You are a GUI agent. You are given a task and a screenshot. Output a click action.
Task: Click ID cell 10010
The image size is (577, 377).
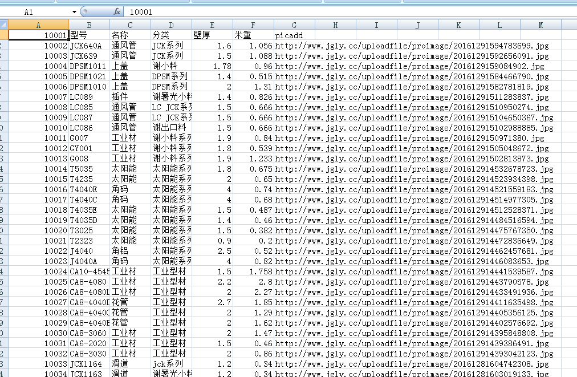[38, 128]
